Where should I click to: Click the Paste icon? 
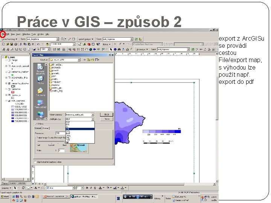click(29, 44)
